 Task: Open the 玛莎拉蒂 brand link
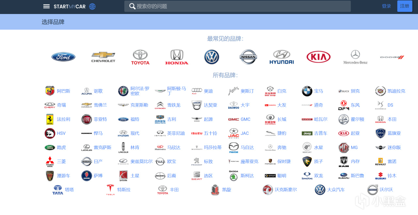(x=213, y=148)
